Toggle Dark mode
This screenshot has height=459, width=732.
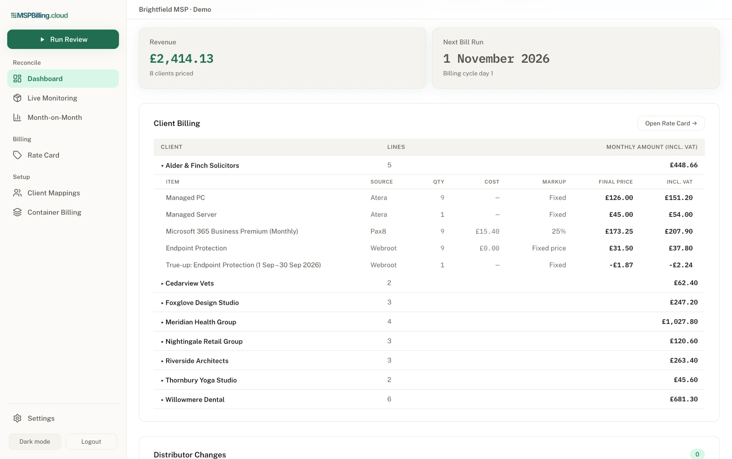tap(35, 441)
